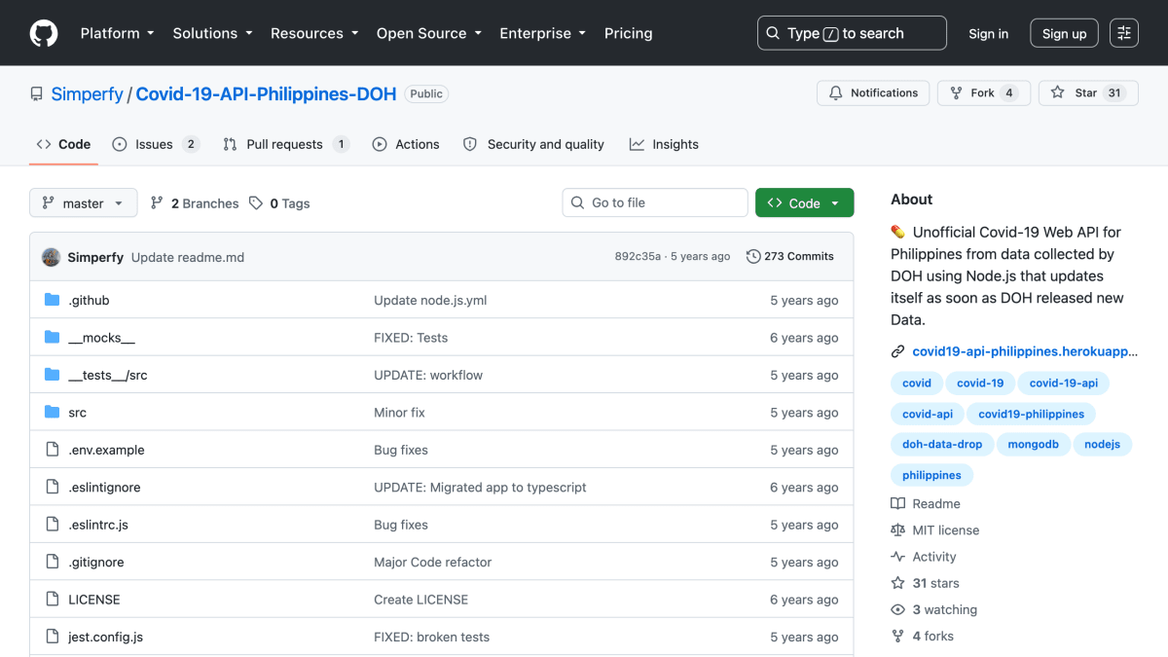Click the .eslintrc.js file icon
This screenshot has width=1168, height=657.
tap(53, 525)
